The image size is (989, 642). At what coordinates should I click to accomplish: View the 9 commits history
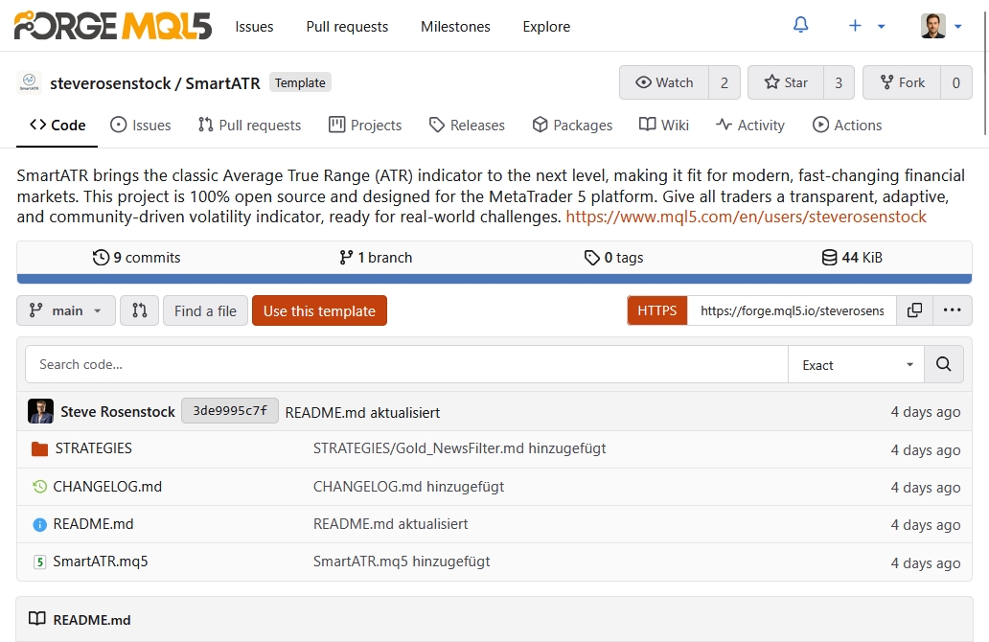[x=136, y=258]
